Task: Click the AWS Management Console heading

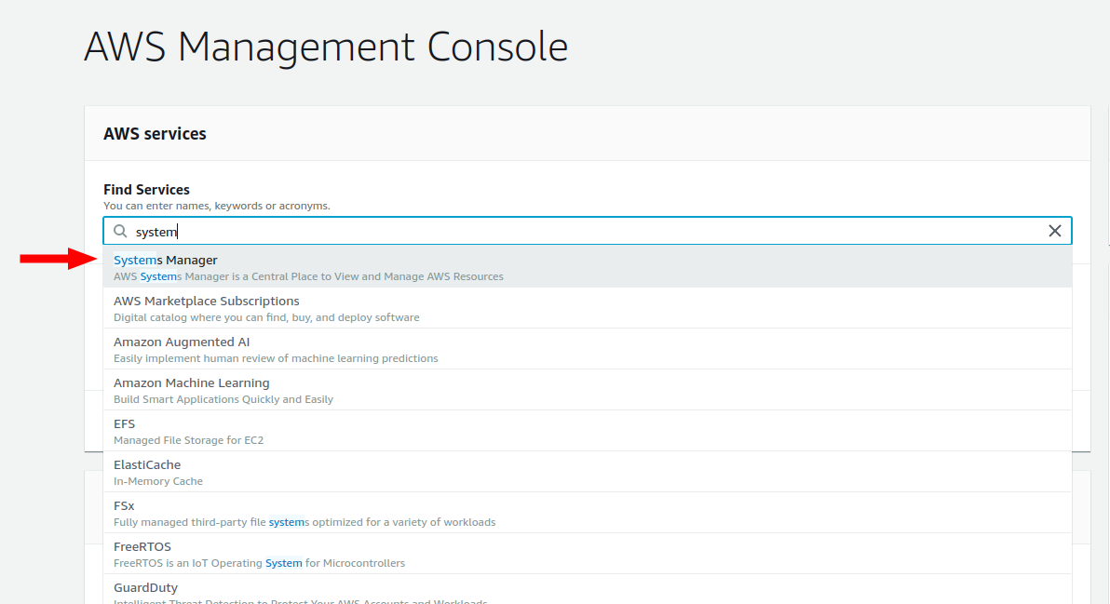Action: pos(326,47)
